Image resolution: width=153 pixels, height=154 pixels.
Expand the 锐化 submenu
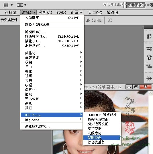point(52,71)
